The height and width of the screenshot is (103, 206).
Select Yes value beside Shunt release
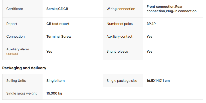(149, 51)
